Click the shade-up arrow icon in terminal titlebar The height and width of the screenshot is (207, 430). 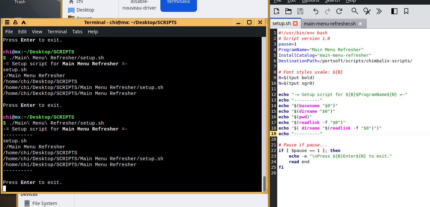tap(23, 22)
